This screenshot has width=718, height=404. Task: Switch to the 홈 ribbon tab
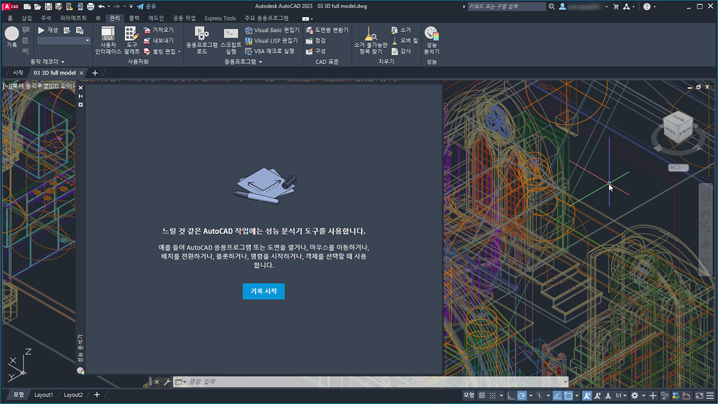pos(10,18)
